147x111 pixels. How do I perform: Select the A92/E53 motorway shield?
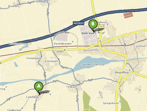(x=78, y=23)
